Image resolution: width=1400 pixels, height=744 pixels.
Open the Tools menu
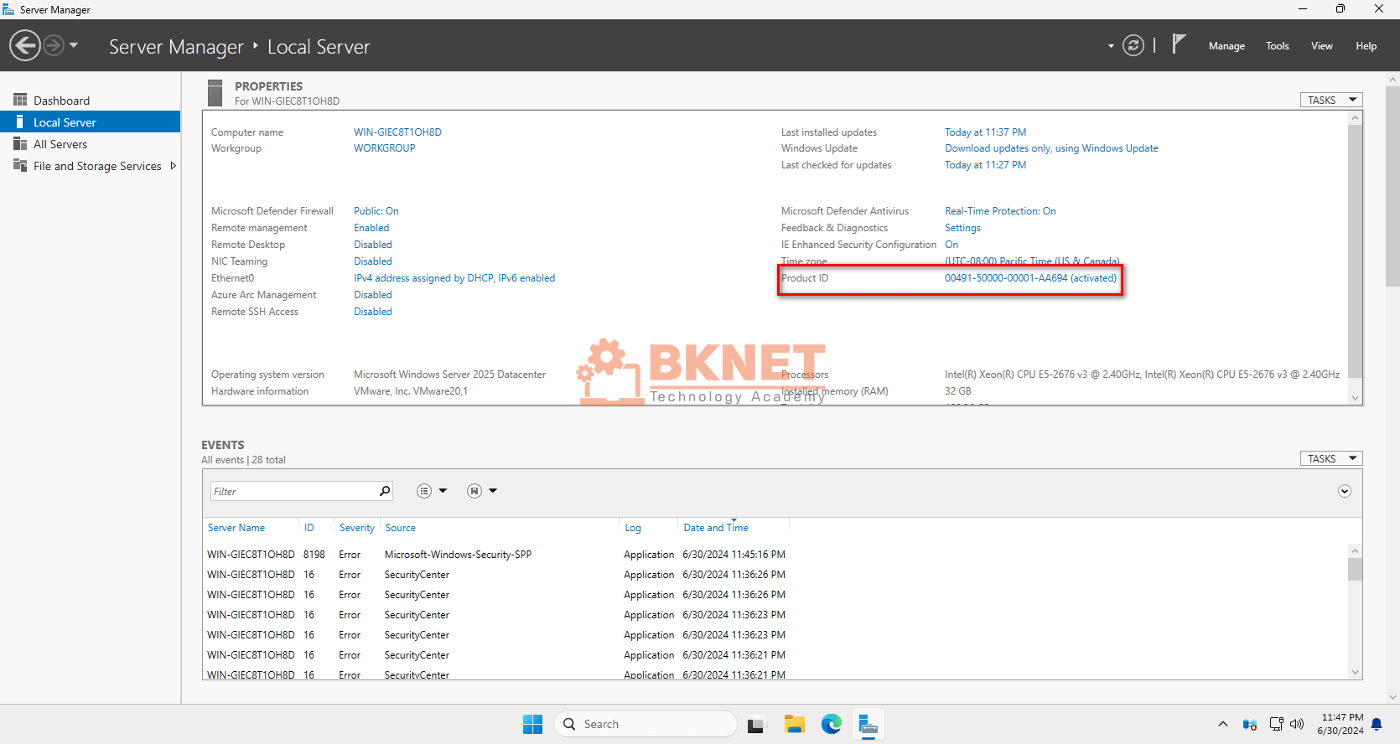[1278, 46]
